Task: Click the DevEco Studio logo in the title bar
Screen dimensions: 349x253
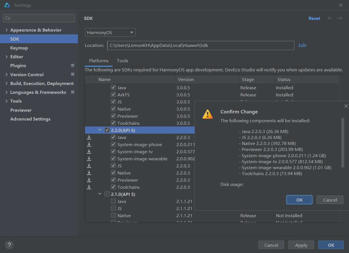Action: click(7, 5)
